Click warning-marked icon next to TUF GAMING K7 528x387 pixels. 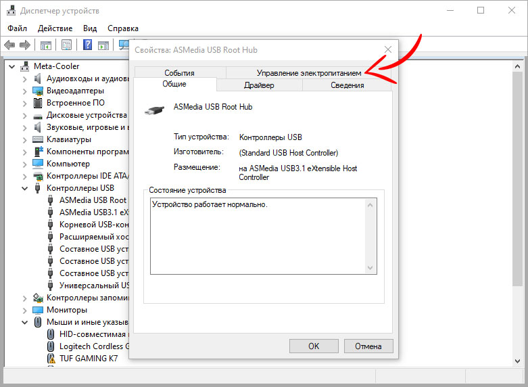tap(51, 359)
